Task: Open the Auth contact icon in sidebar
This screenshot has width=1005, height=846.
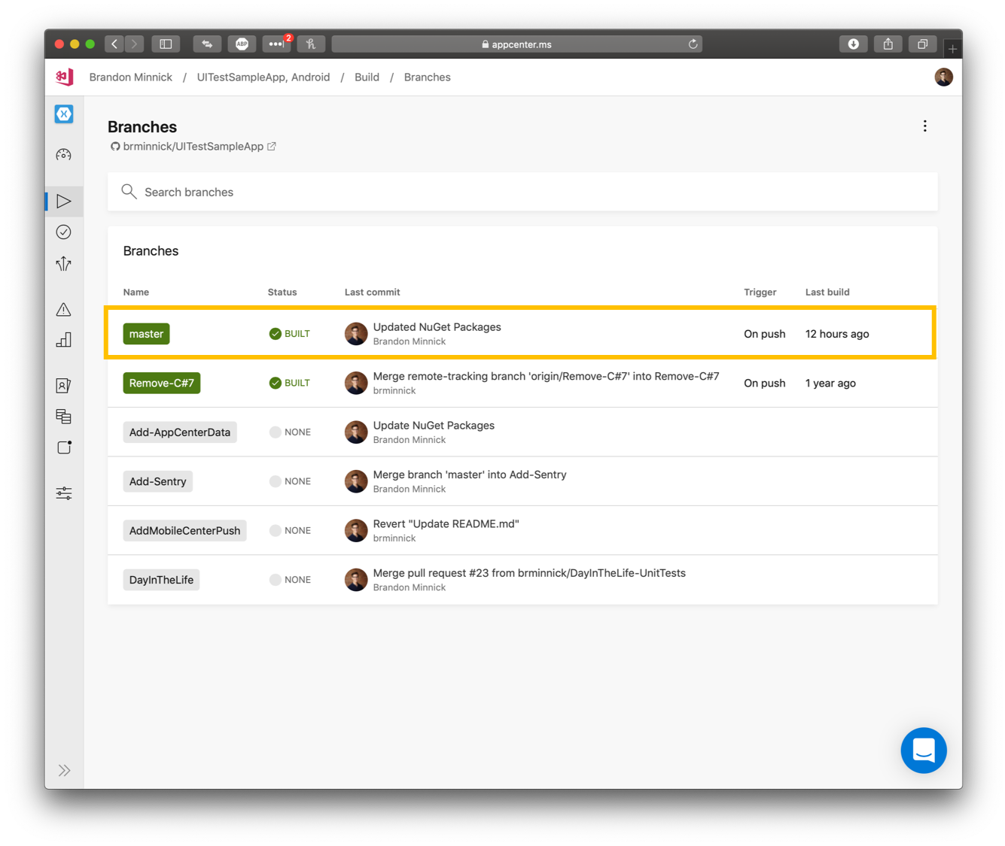Action: (64, 386)
